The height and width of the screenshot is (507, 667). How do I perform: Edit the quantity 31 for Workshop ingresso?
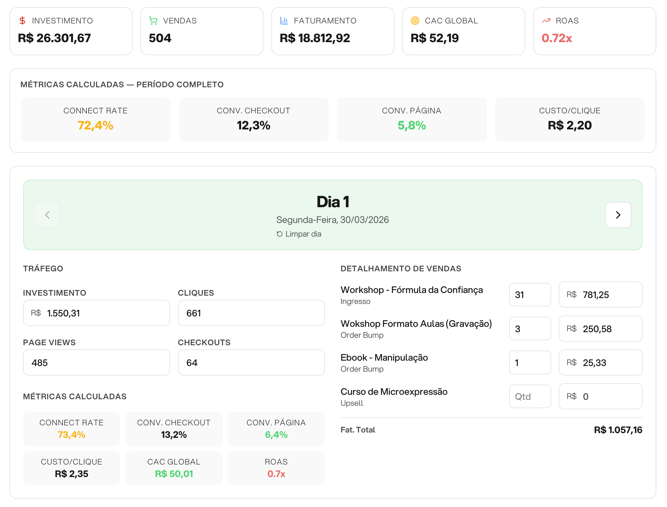[530, 295]
